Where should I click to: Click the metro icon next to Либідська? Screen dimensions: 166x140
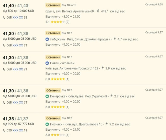[x=47, y=39]
